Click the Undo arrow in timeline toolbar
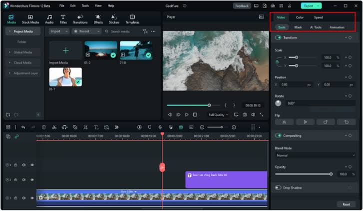This screenshot has width=363, height=211. coord(23,127)
